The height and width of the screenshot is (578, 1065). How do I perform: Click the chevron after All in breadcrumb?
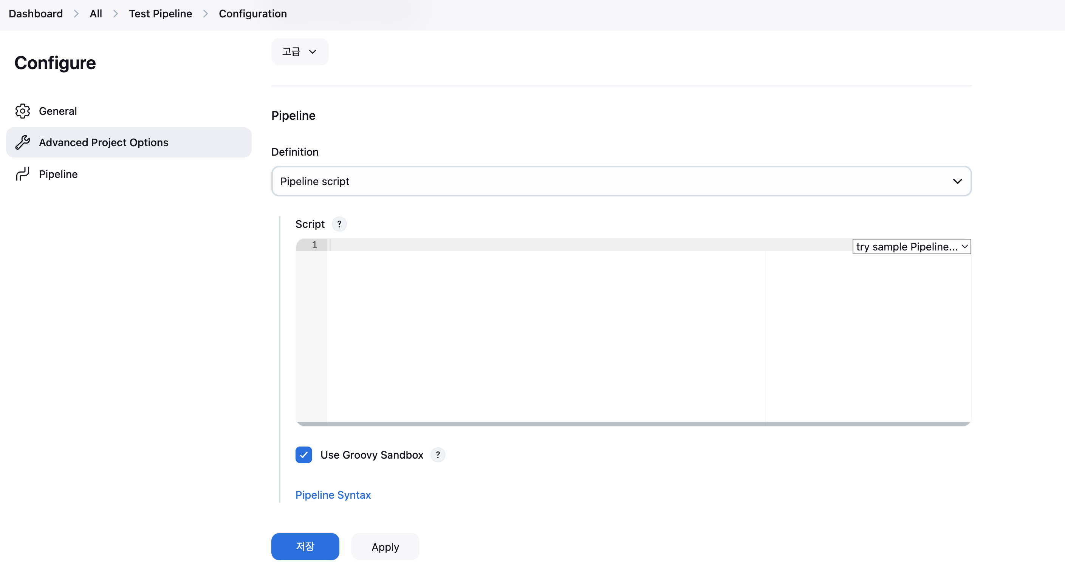click(115, 14)
